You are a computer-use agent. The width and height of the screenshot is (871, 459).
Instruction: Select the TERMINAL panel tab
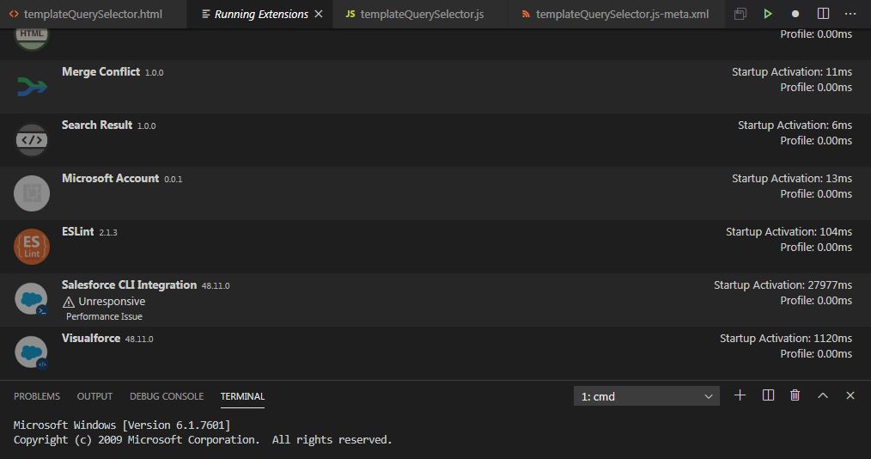point(242,396)
